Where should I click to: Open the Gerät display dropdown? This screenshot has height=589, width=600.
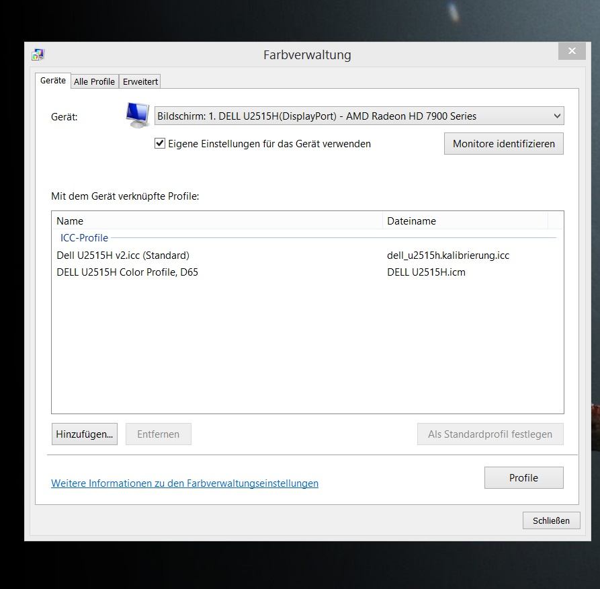(x=359, y=116)
